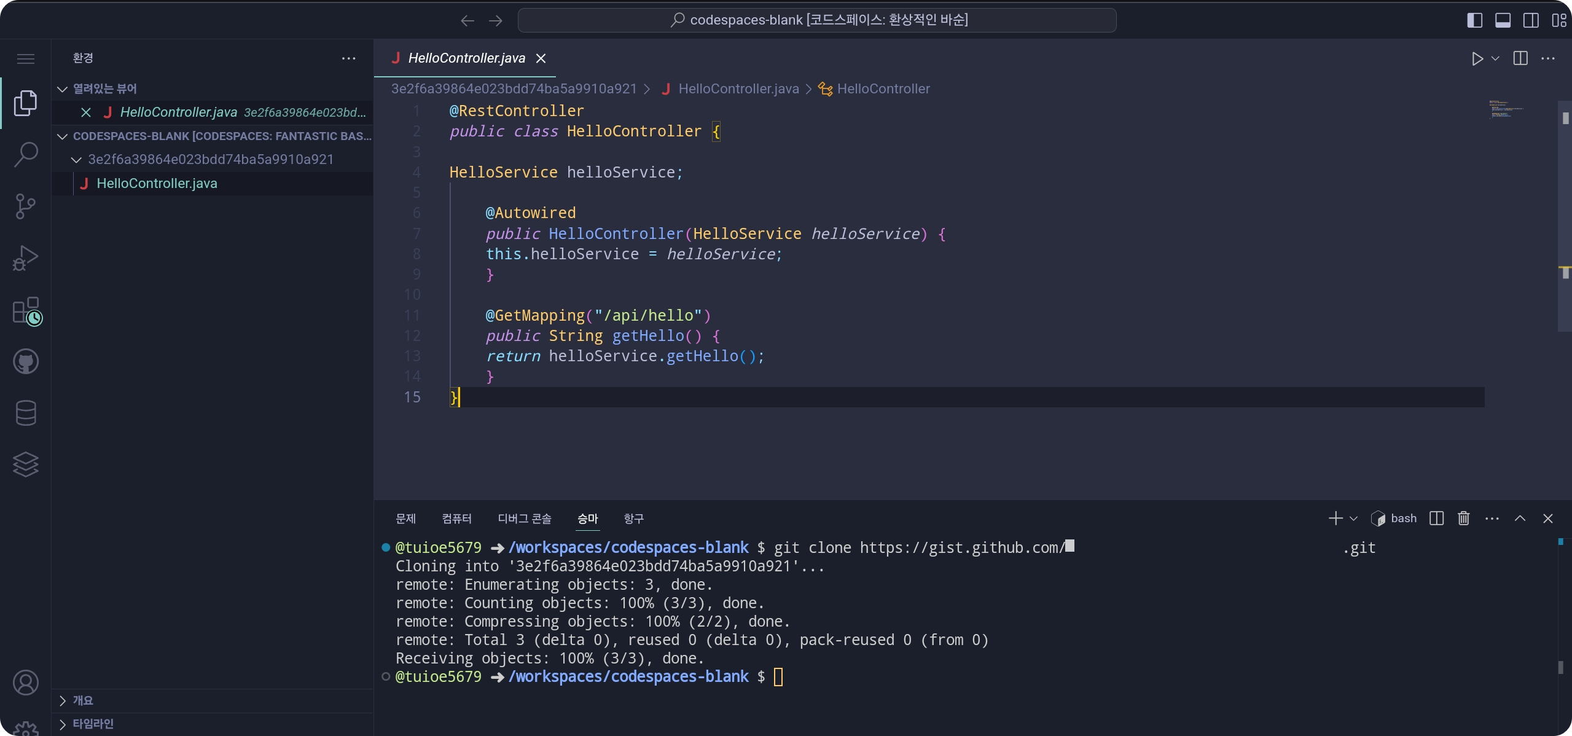
Task: Open the Run and Debug view
Action: pos(25,258)
